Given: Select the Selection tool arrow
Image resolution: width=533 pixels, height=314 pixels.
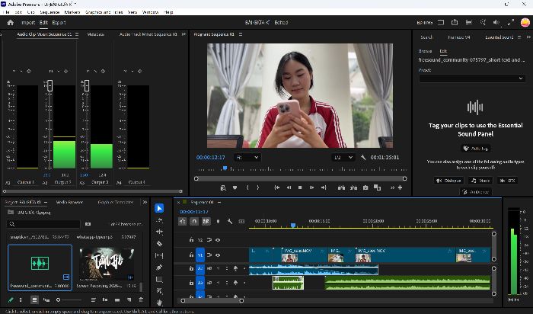Looking at the screenshot, I should [159, 208].
